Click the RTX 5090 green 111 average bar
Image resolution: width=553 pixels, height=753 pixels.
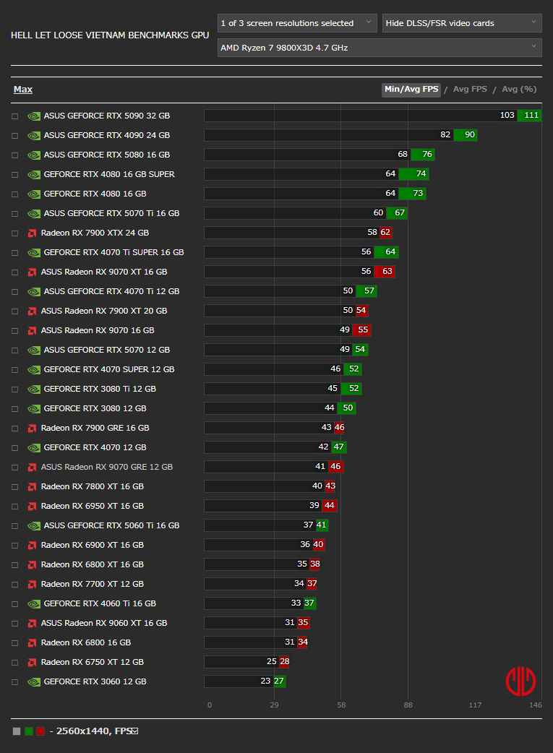(529, 115)
